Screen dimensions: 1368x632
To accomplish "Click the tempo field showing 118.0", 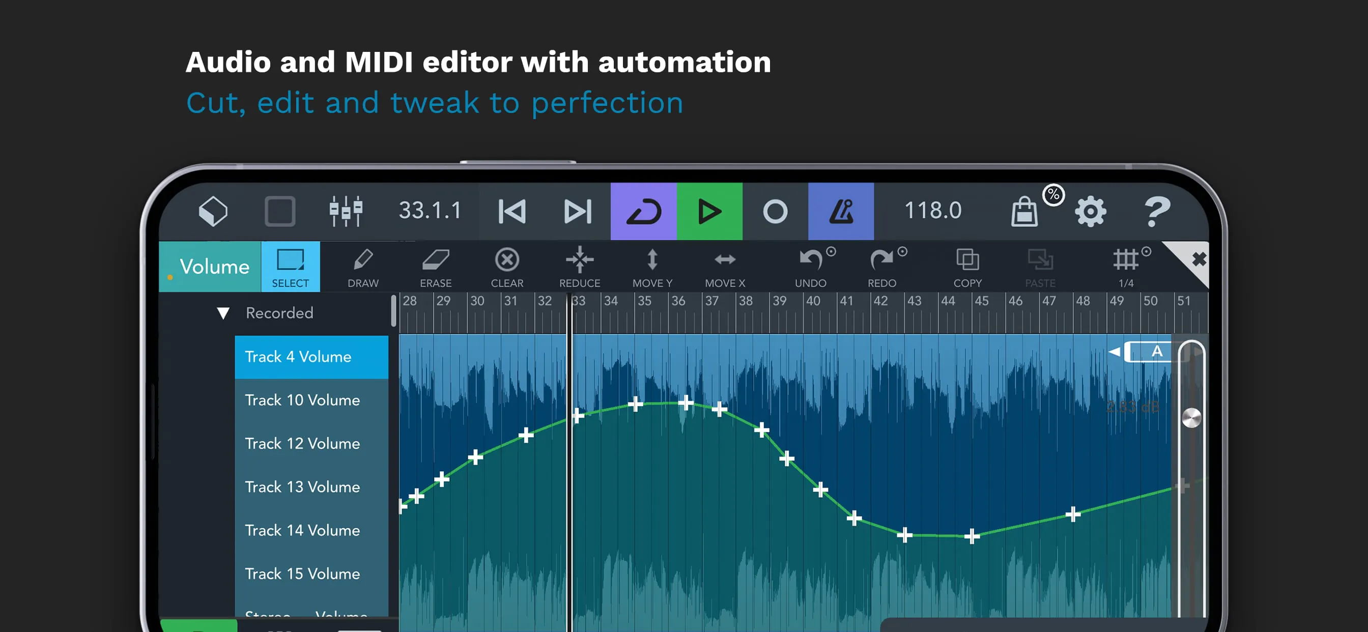I will pyautogui.click(x=932, y=211).
